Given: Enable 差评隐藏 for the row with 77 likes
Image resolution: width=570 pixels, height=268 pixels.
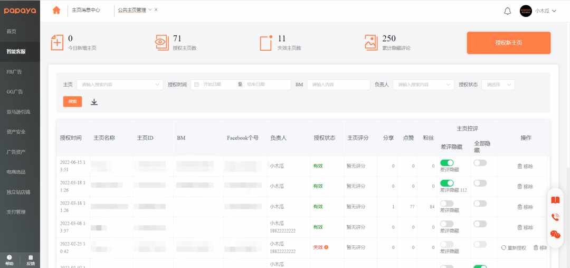Looking at the screenshot, I should click(447, 204).
